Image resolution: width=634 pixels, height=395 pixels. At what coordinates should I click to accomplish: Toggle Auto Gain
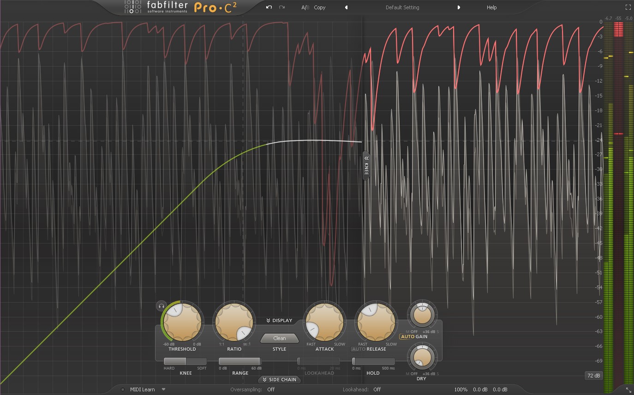click(x=407, y=336)
